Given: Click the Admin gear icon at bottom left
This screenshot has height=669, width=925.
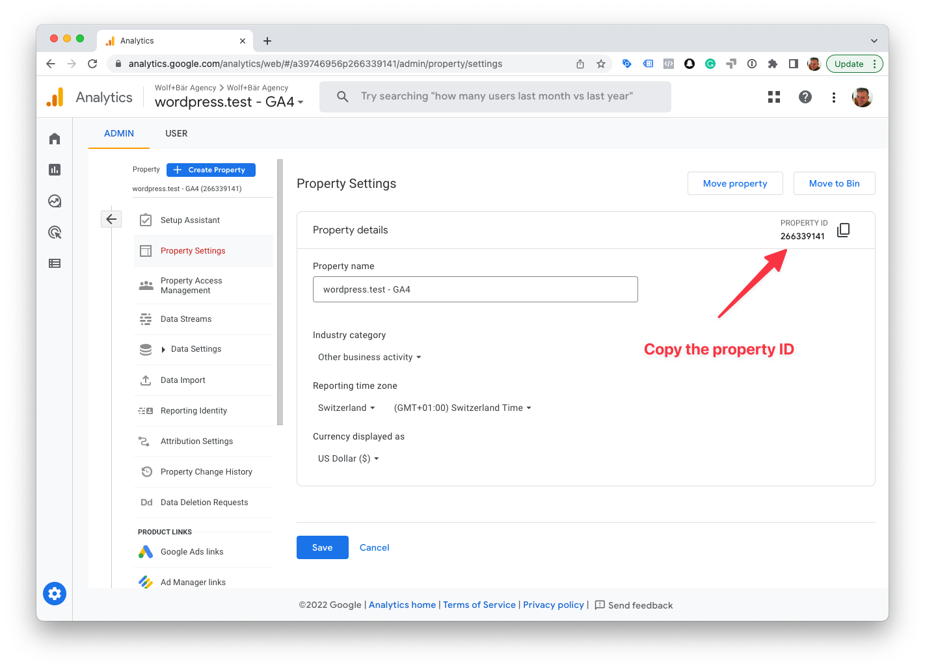Looking at the screenshot, I should (55, 593).
